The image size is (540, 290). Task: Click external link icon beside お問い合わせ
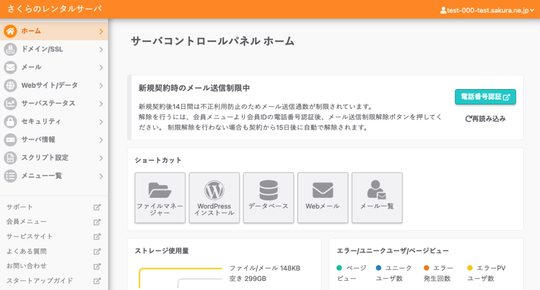pyautogui.click(x=97, y=267)
